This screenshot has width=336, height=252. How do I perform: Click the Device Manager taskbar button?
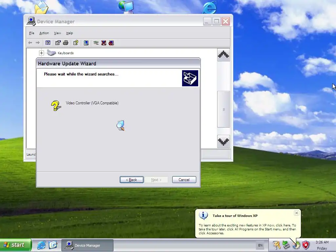coord(87,245)
